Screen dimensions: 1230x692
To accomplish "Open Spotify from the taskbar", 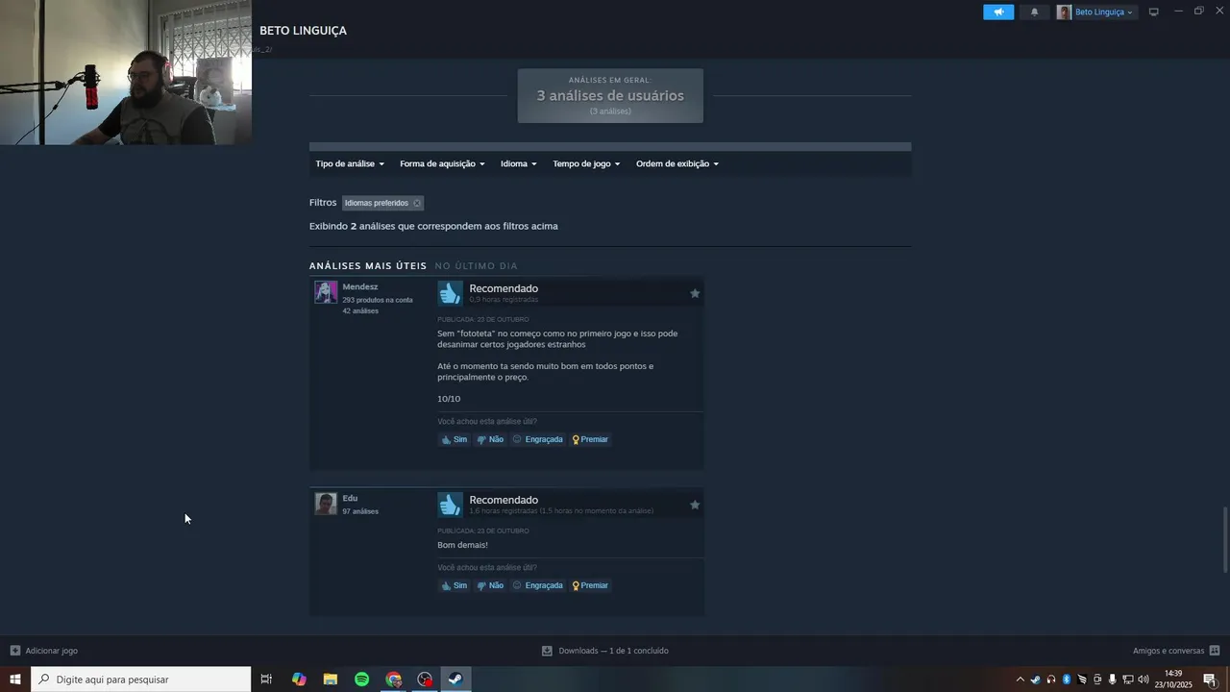I will tap(362, 680).
